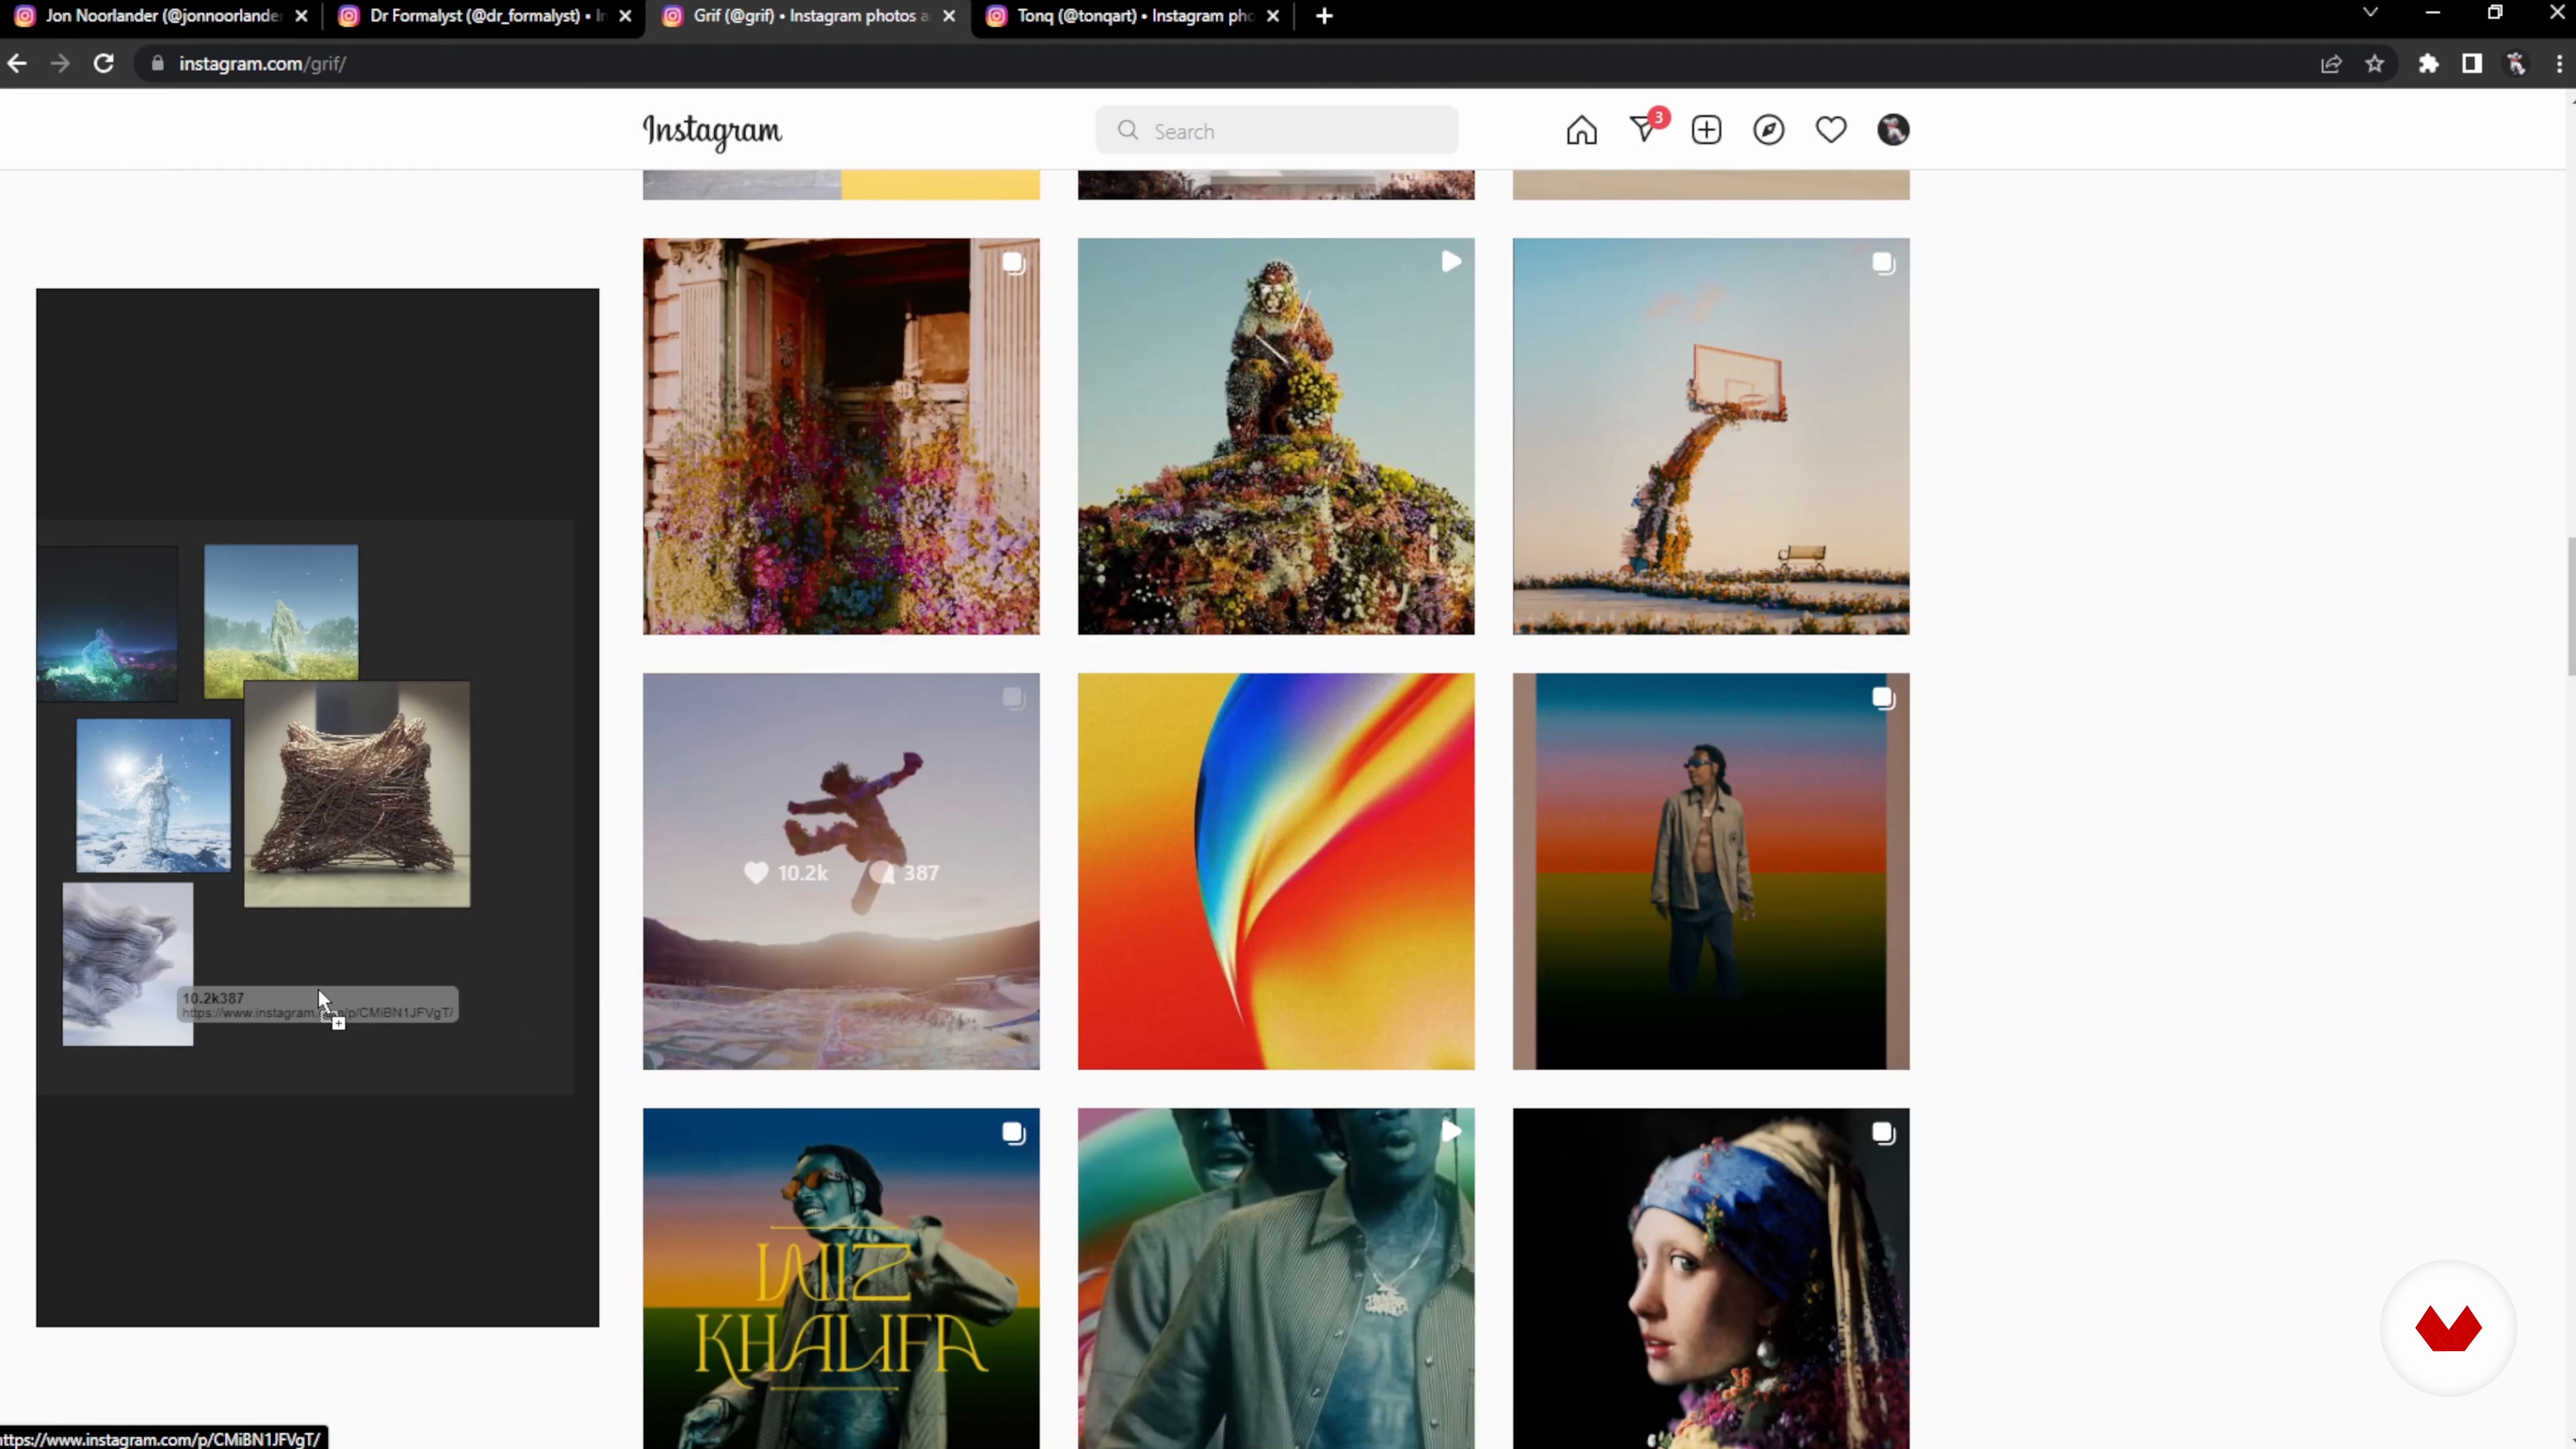The image size is (2576, 1449).
Task: Go back in browser history
Action: coord(17,64)
